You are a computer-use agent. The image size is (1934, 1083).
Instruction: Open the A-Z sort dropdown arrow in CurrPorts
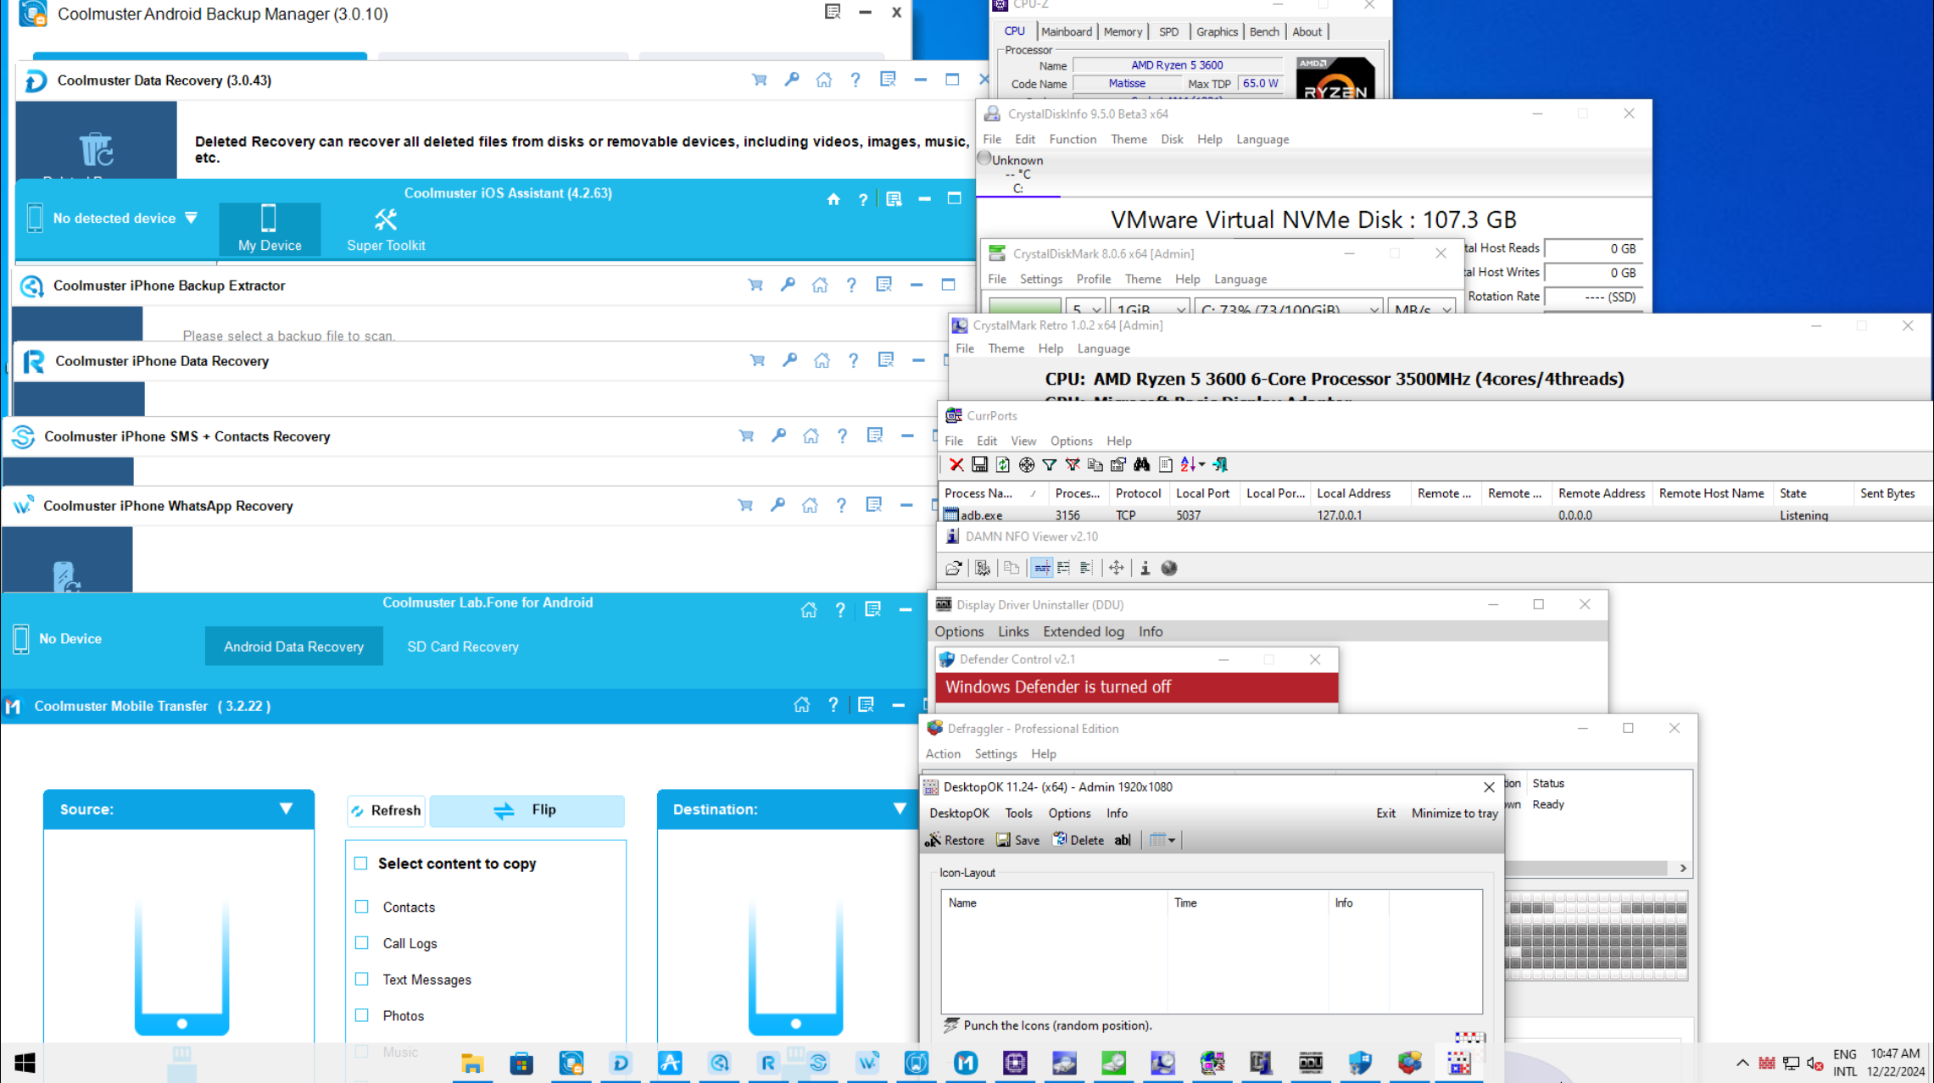pos(1201,464)
